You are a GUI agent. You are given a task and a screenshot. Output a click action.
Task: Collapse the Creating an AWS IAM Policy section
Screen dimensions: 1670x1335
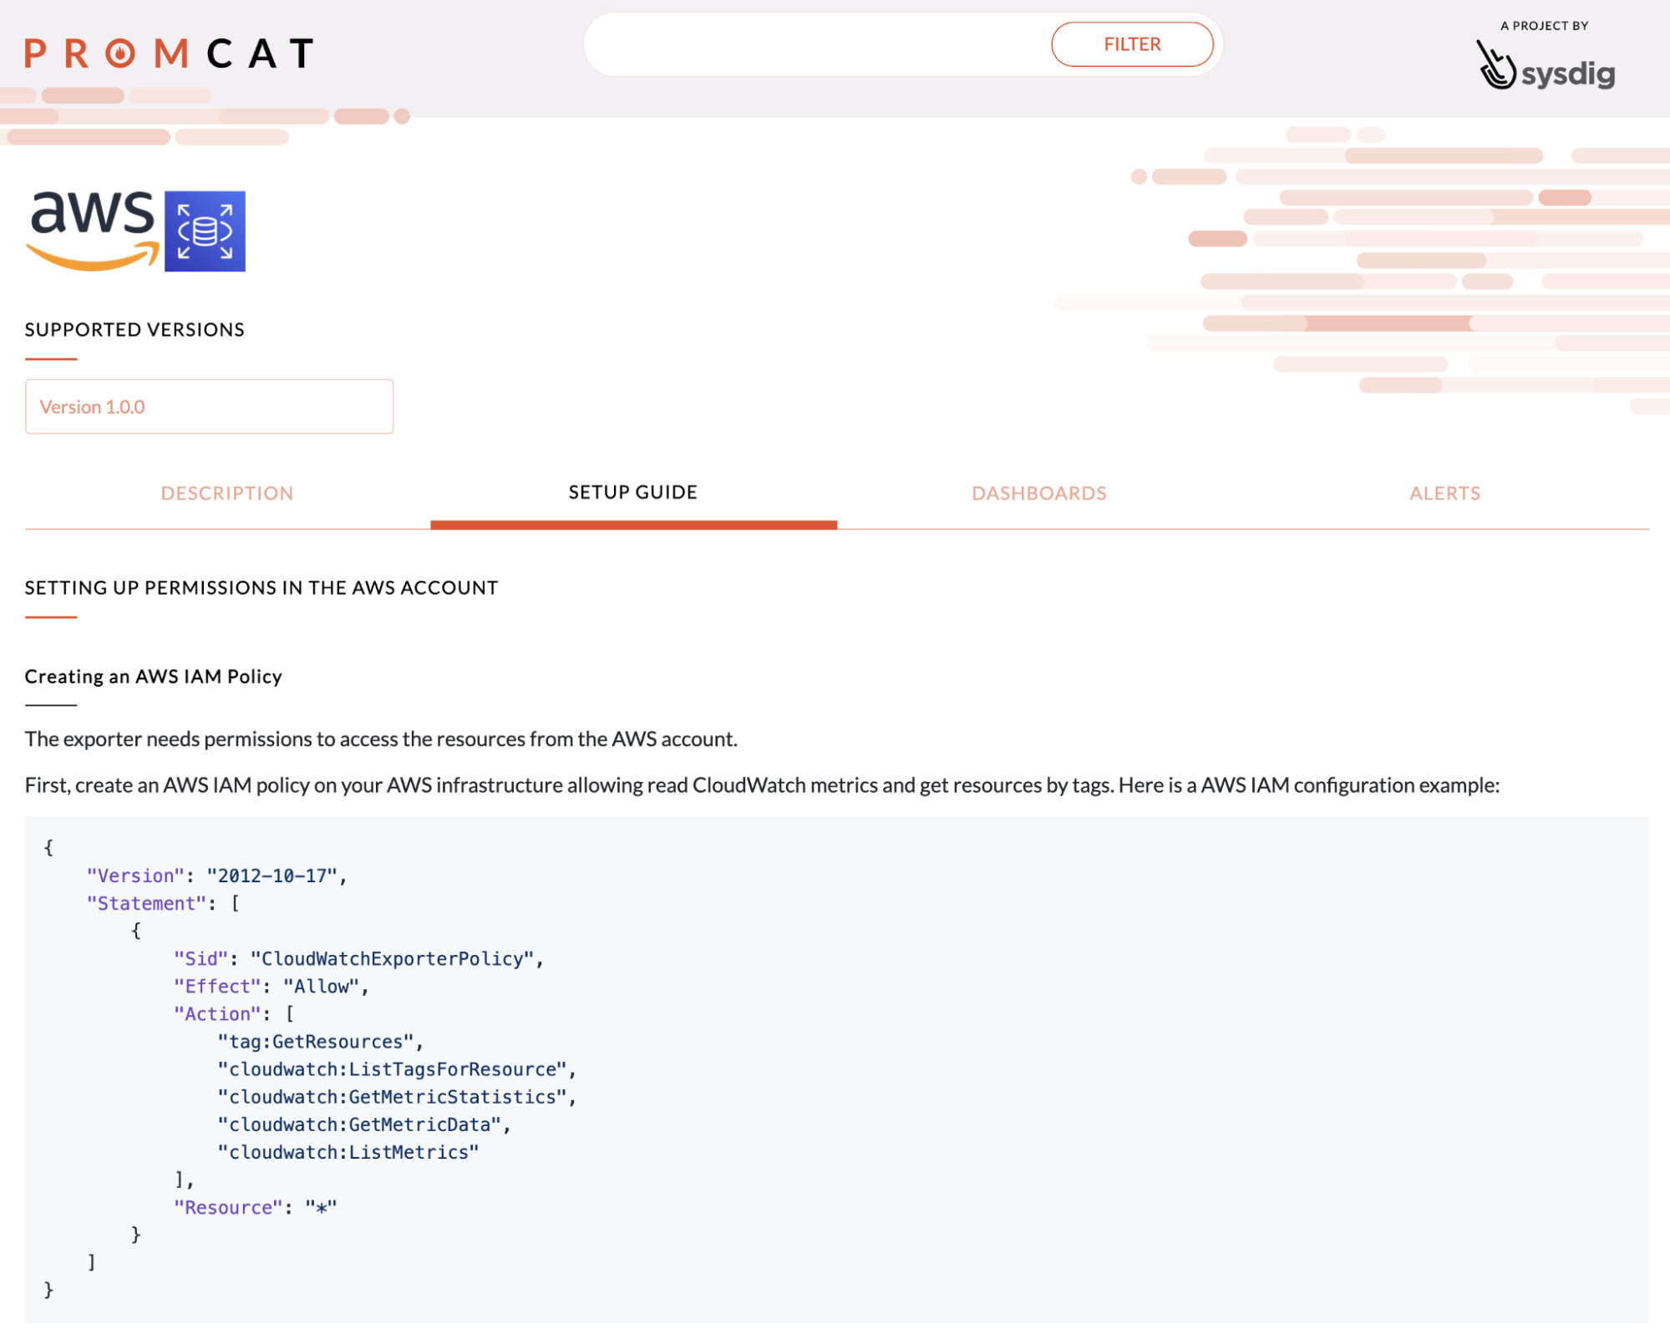pyautogui.click(x=153, y=677)
